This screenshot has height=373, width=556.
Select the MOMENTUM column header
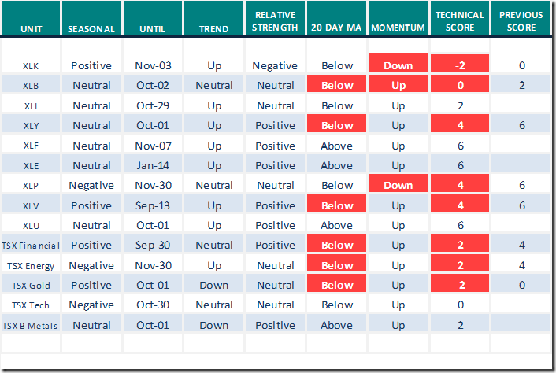(398, 29)
